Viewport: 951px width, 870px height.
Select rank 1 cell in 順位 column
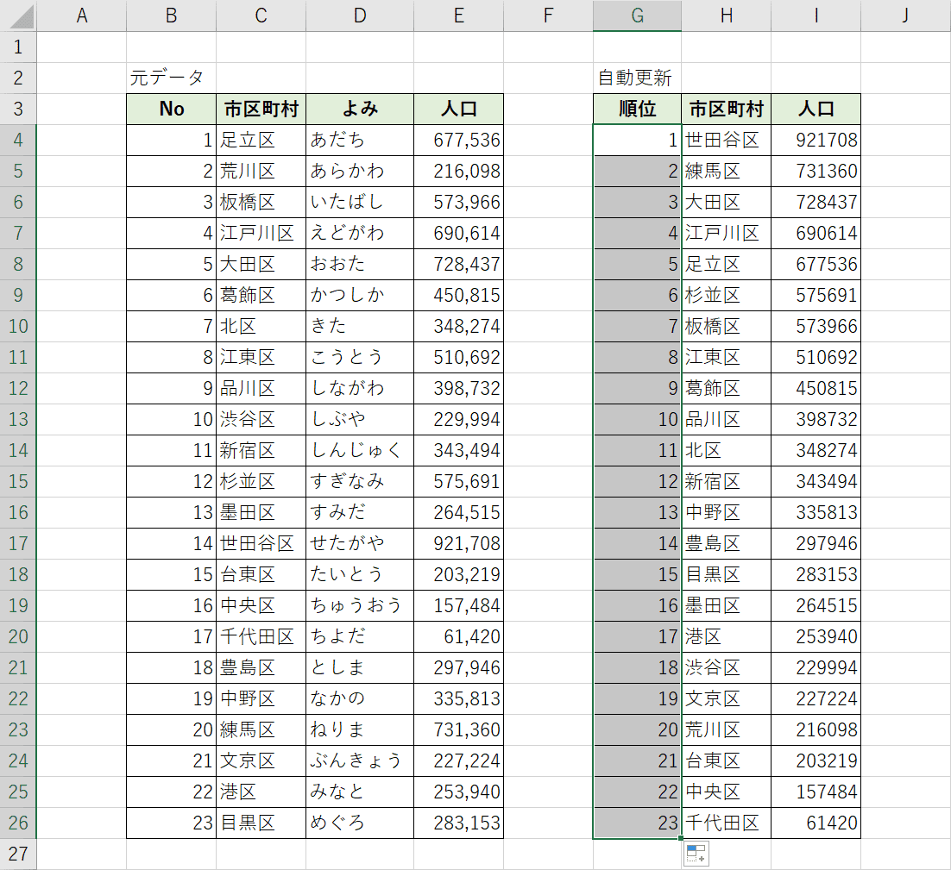(x=637, y=140)
